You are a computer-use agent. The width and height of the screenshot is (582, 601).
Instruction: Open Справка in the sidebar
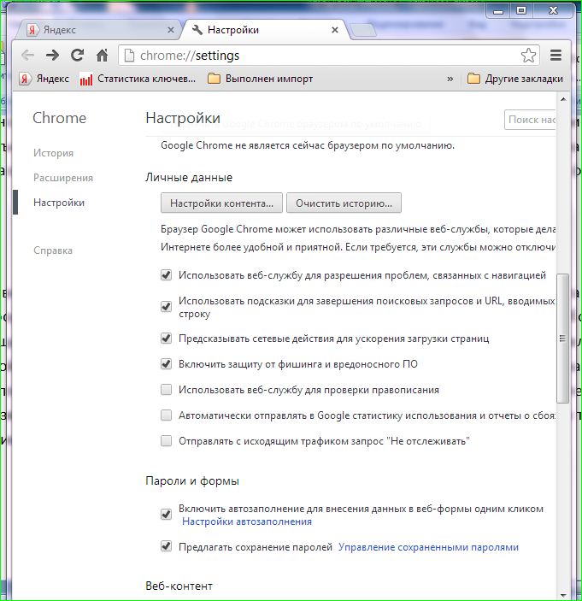pyautogui.click(x=53, y=250)
